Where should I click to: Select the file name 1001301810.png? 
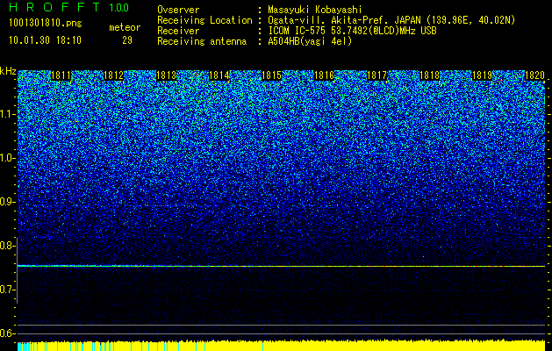pos(46,24)
